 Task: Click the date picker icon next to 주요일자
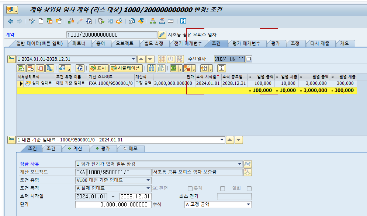pyautogui.click(x=249, y=59)
